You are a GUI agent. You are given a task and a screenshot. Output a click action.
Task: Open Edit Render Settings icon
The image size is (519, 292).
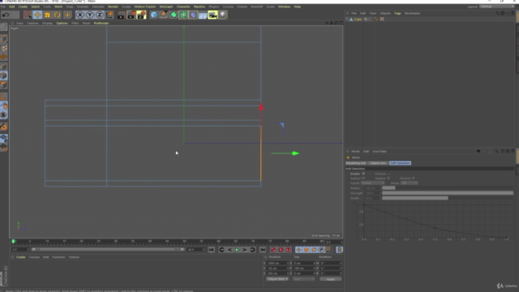click(x=141, y=15)
